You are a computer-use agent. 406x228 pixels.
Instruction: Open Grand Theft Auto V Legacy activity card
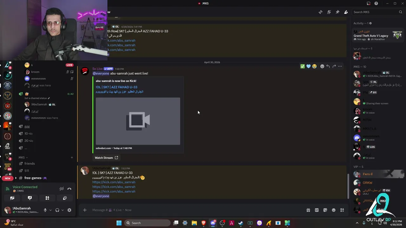[377, 35]
